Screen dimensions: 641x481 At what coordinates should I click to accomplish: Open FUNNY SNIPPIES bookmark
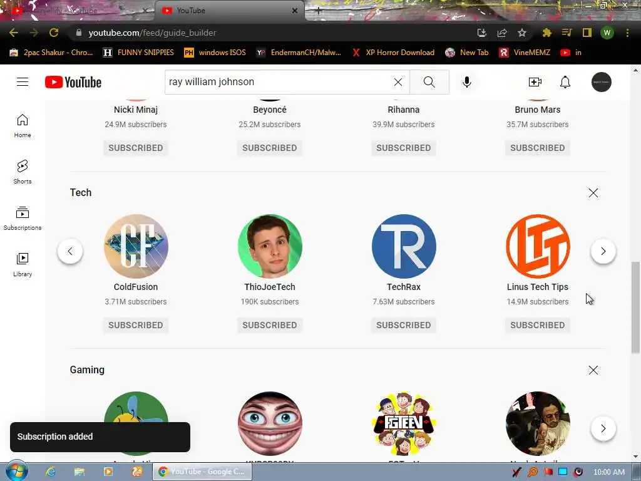pyautogui.click(x=138, y=53)
